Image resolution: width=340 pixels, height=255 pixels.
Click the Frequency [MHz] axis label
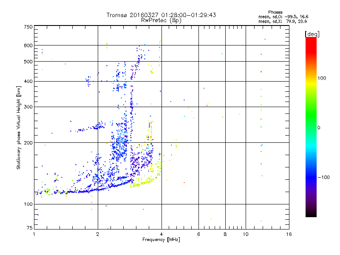tap(161, 240)
